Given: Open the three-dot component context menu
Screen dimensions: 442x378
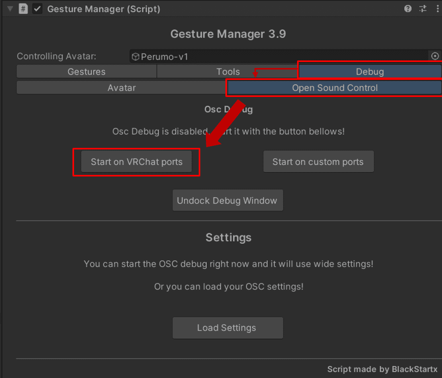Looking at the screenshot, I should [437, 9].
